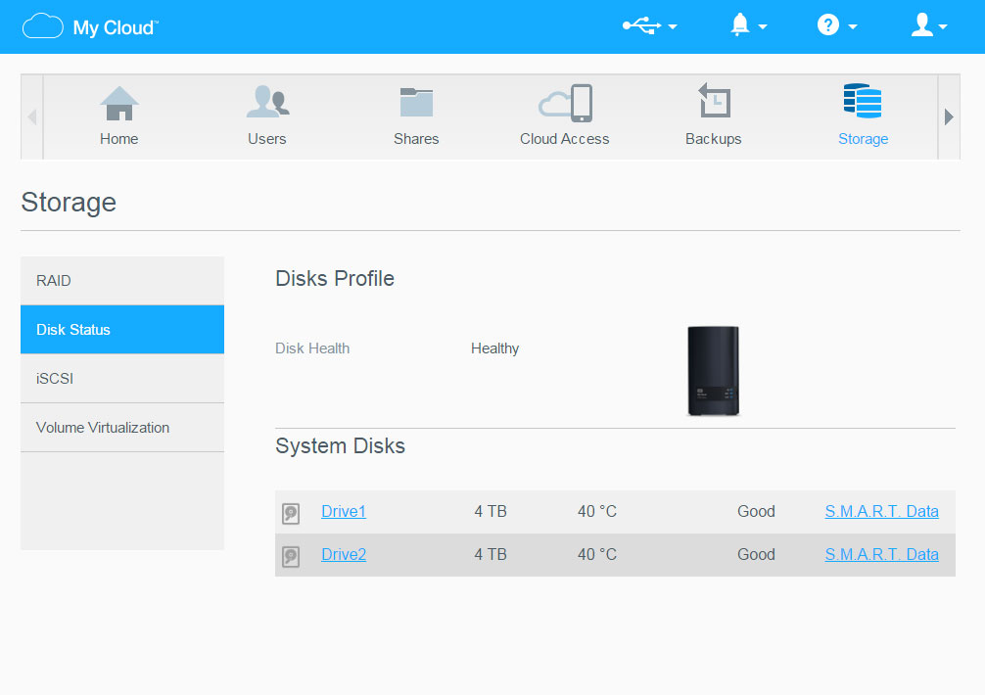Viewport: 985px width, 695px height.
Task: Click the Drive1 disk icon
Action: pyautogui.click(x=291, y=513)
